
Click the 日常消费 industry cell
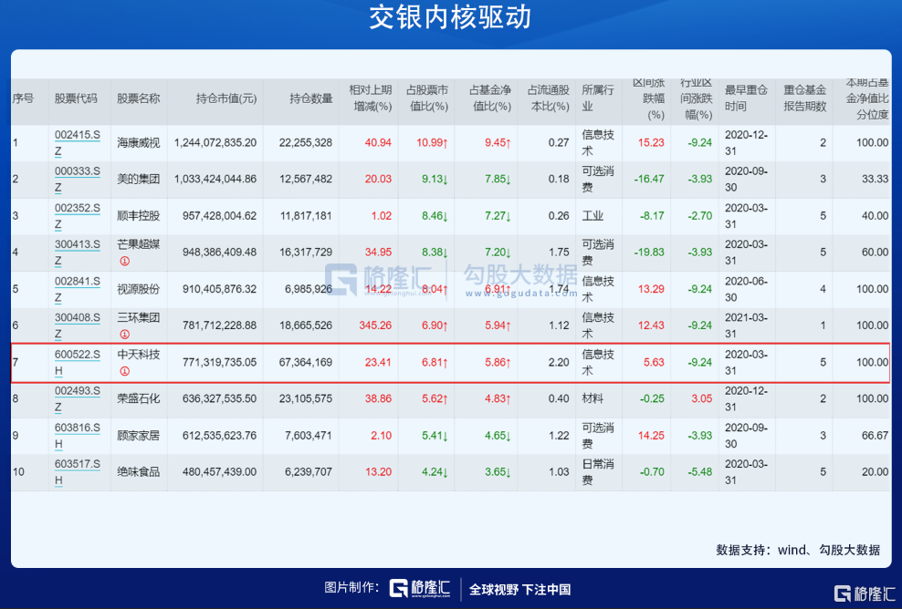598,471
